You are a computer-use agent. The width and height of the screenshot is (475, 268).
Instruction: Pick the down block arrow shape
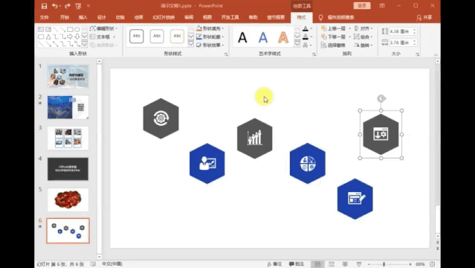pyautogui.click(x=77, y=36)
